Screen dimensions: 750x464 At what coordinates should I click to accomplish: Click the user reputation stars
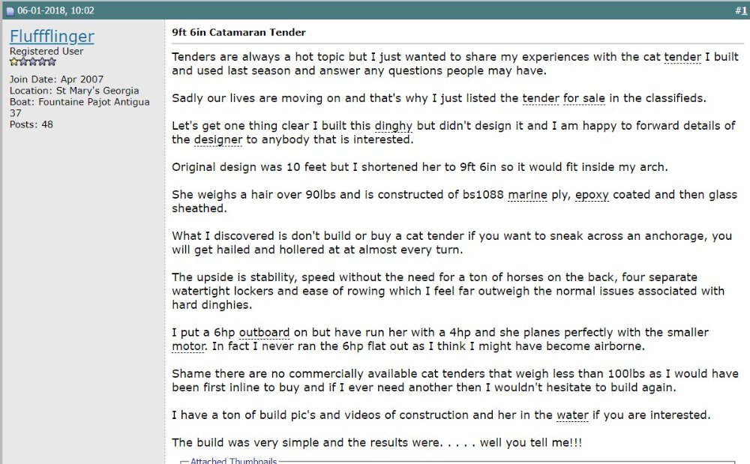33,61
